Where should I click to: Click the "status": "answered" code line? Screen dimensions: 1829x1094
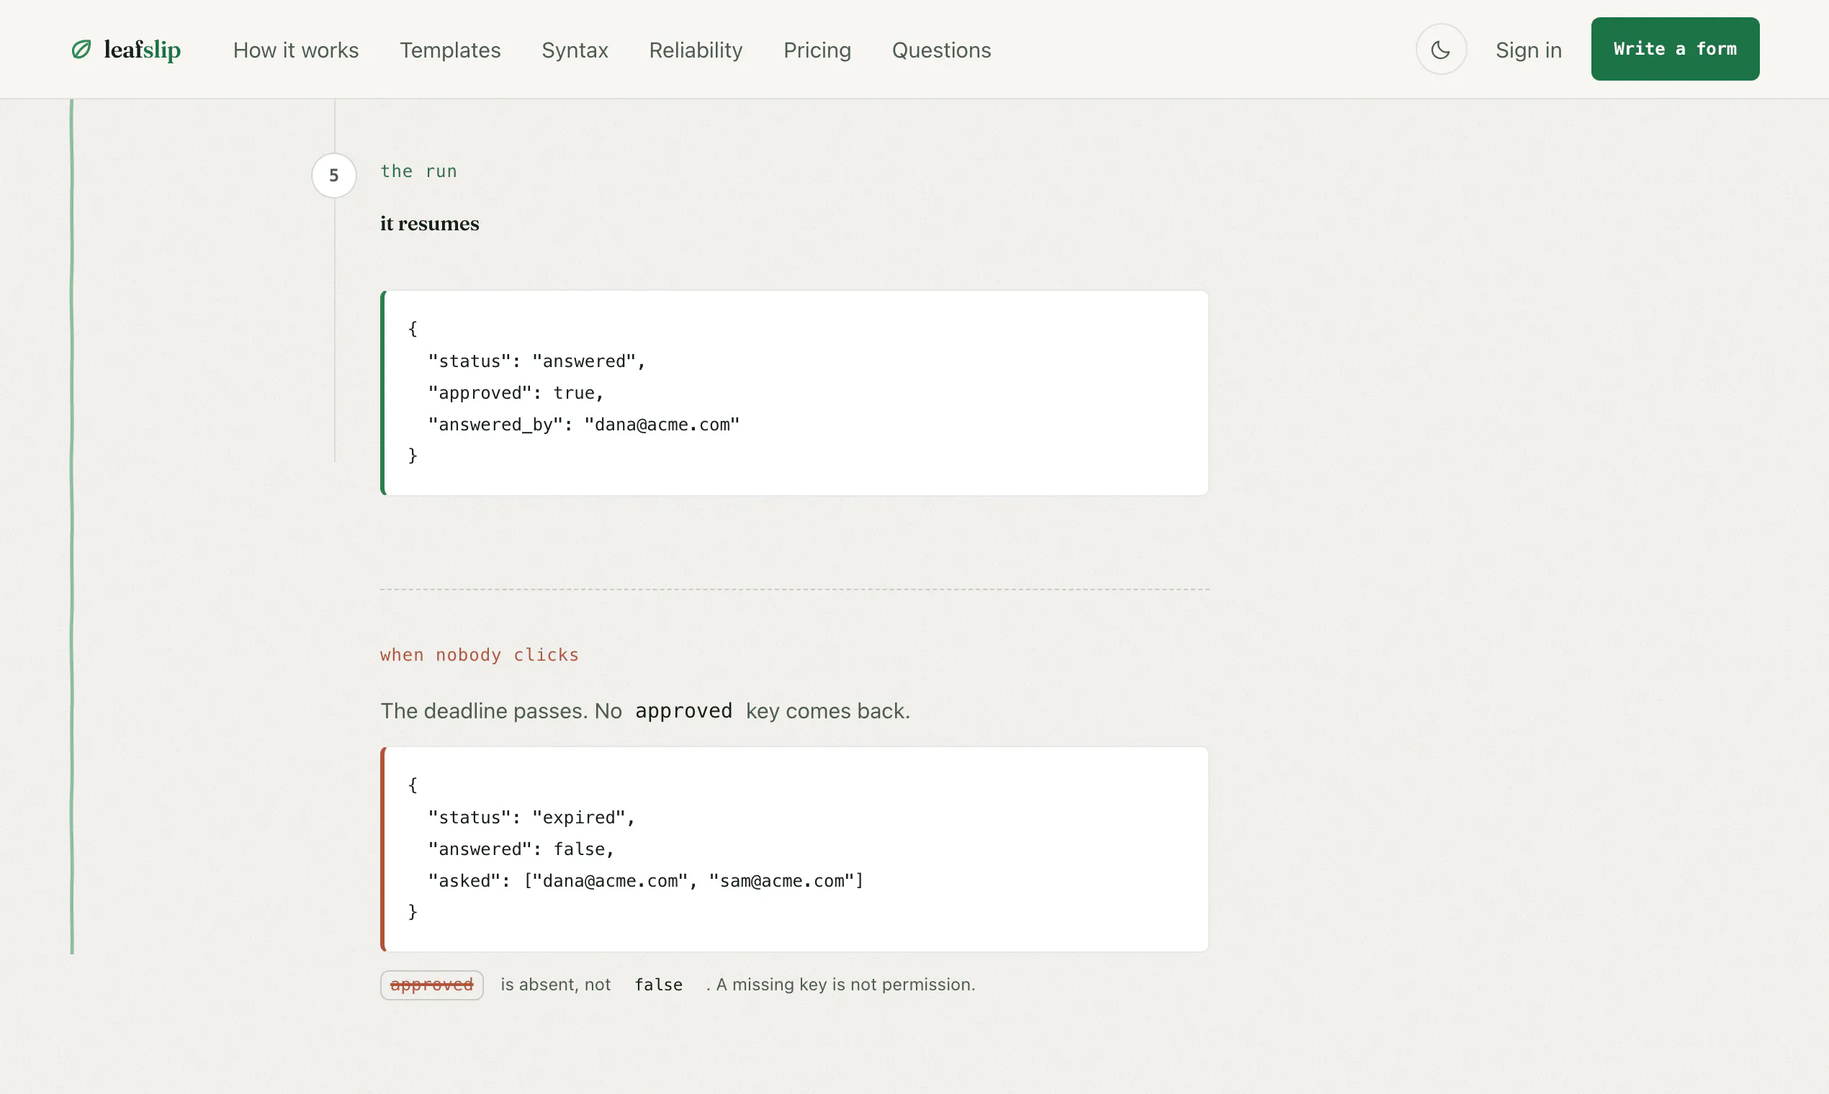(537, 361)
